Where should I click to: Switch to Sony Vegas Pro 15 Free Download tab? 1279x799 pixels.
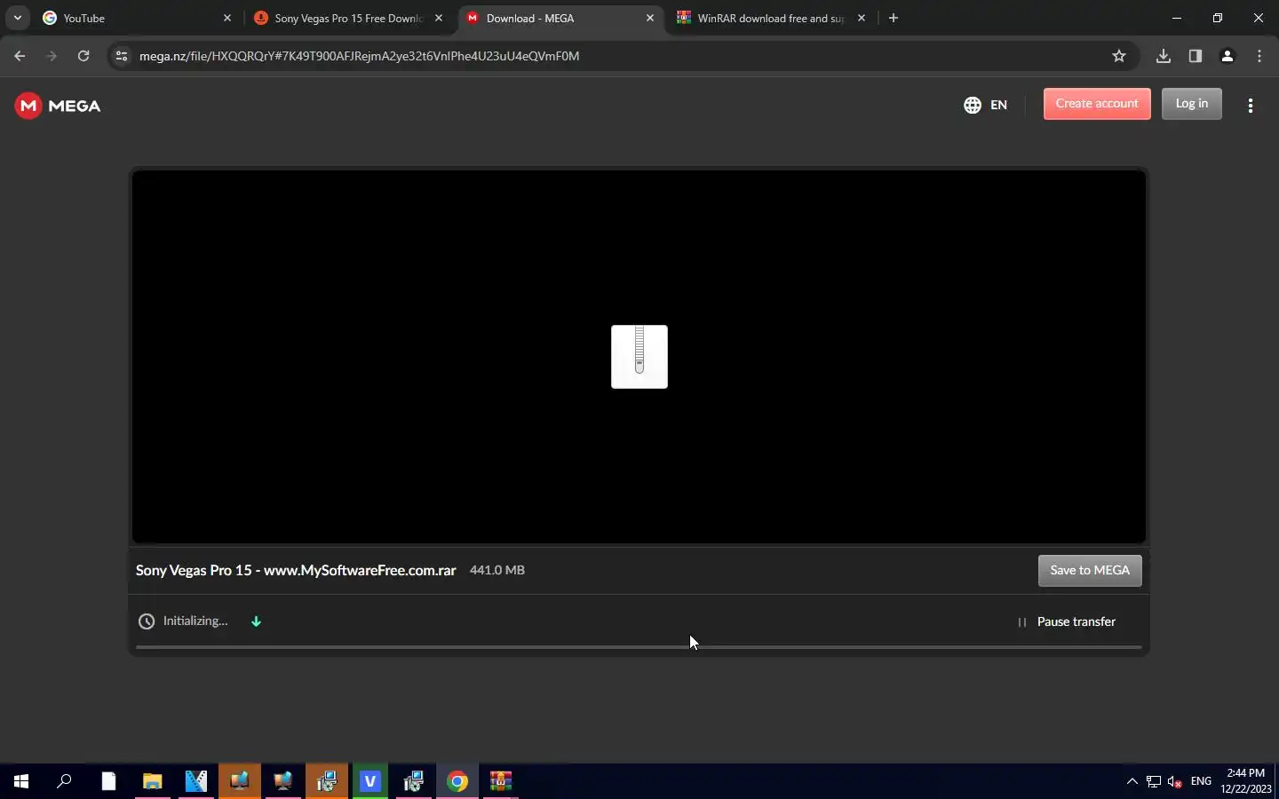click(348, 18)
